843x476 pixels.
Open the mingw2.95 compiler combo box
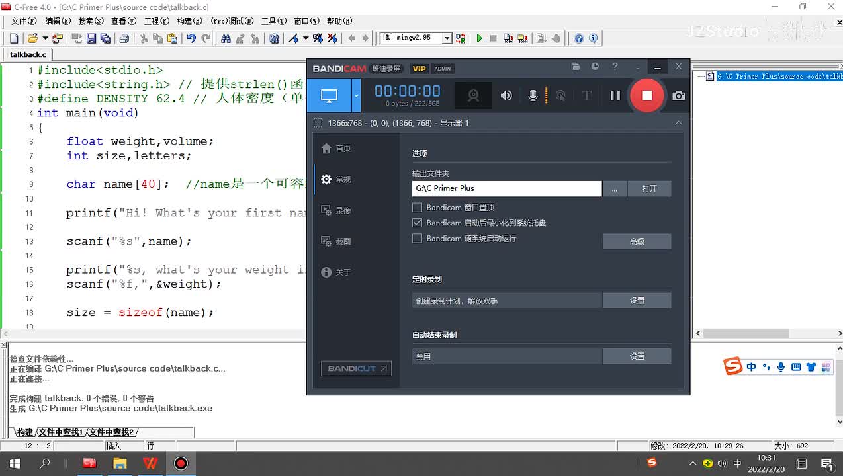coord(416,38)
